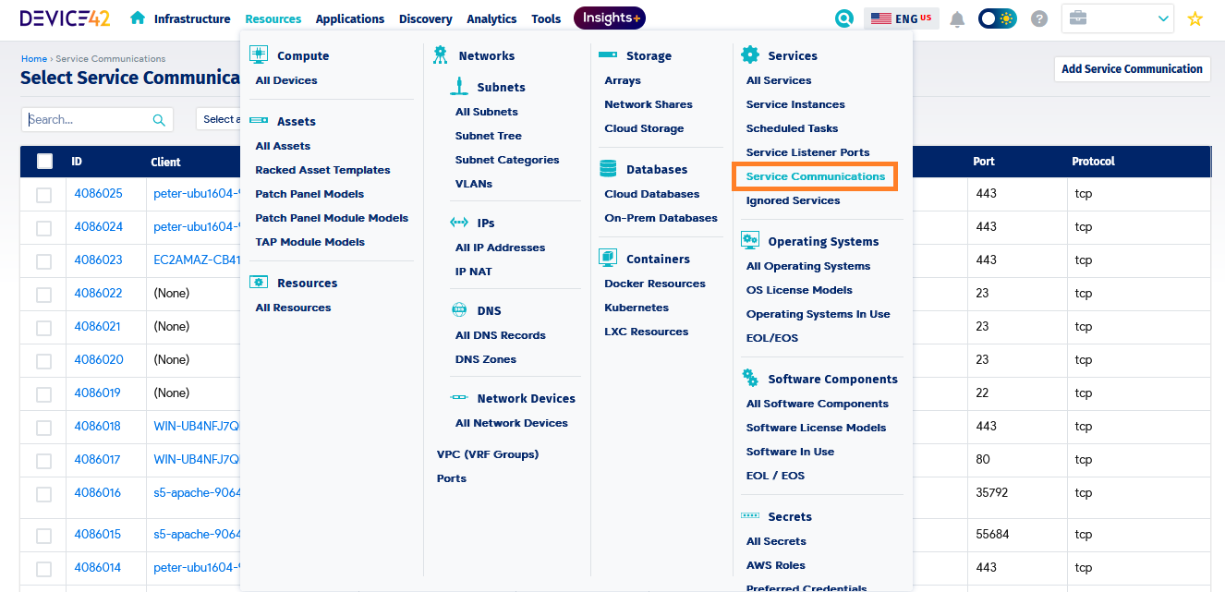Click into the Search input field
Image resolution: width=1225 pixels, height=592 pixels.
click(x=88, y=119)
